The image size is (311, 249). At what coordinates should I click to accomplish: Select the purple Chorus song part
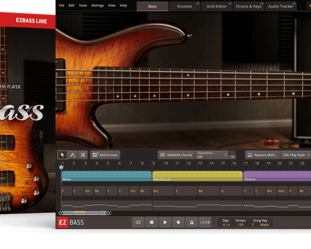click(277, 176)
